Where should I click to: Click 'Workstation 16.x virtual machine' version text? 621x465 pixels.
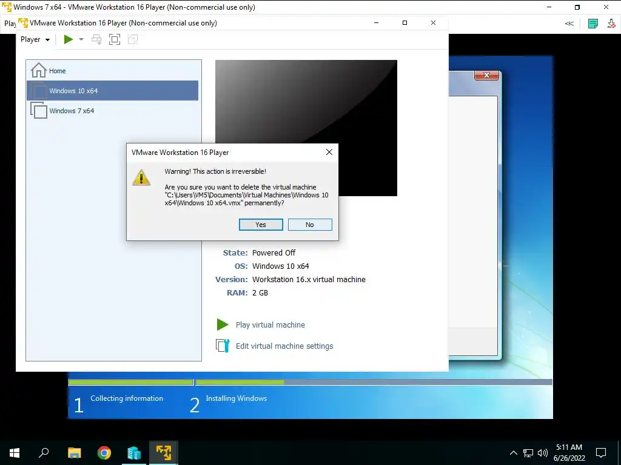[309, 280]
